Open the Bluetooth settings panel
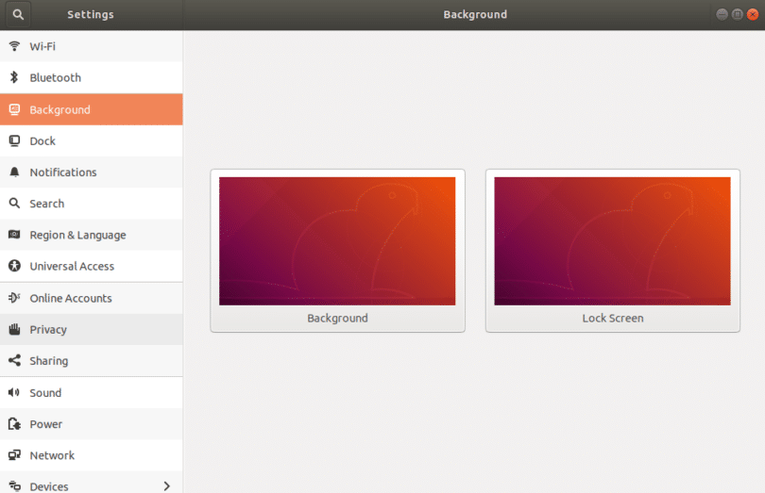Viewport: 765px width, 493px height. [92, 77]
